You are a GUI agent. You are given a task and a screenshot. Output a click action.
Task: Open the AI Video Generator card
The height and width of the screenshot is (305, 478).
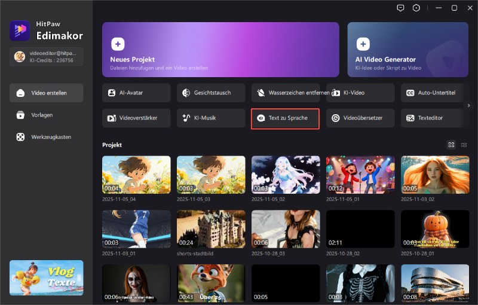pos(407,50)
